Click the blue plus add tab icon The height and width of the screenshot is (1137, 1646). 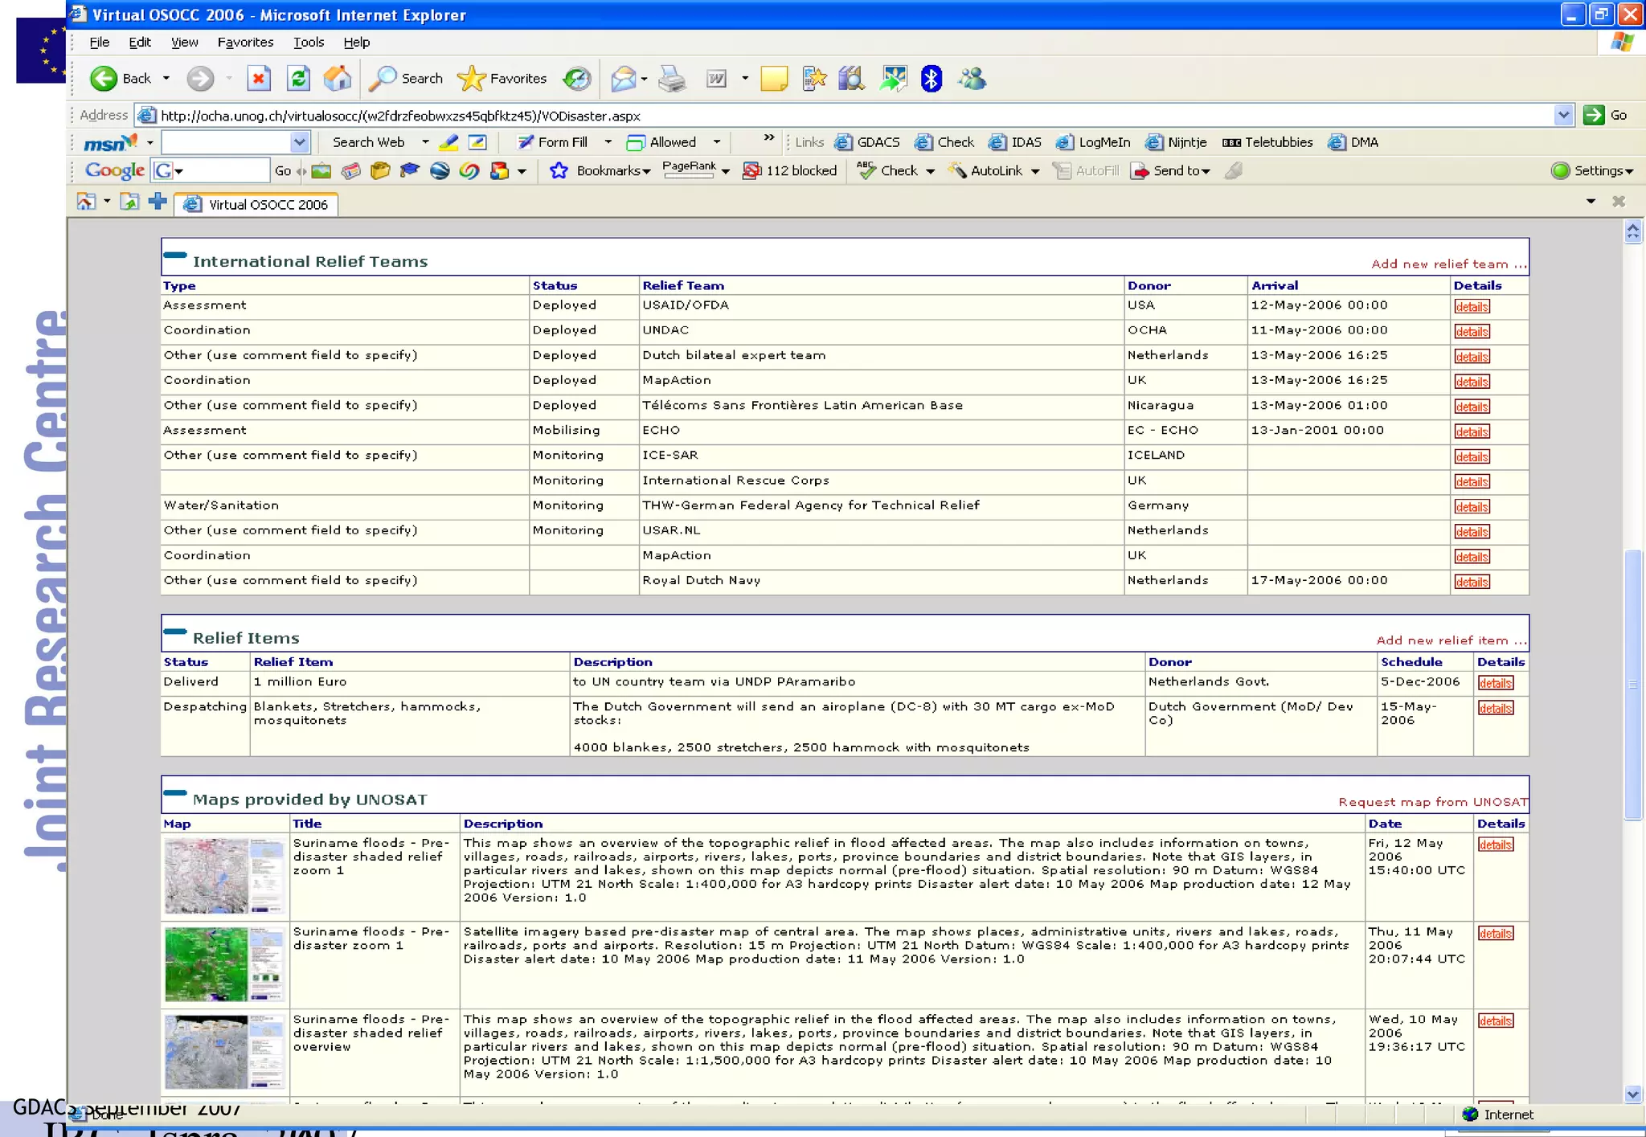tap(158, 202)
